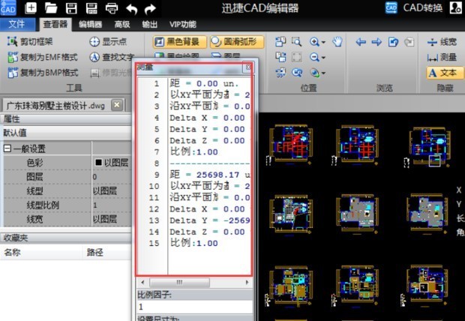
Task: Switch to the 编辑器 editor tab
Action: (91, 25)
